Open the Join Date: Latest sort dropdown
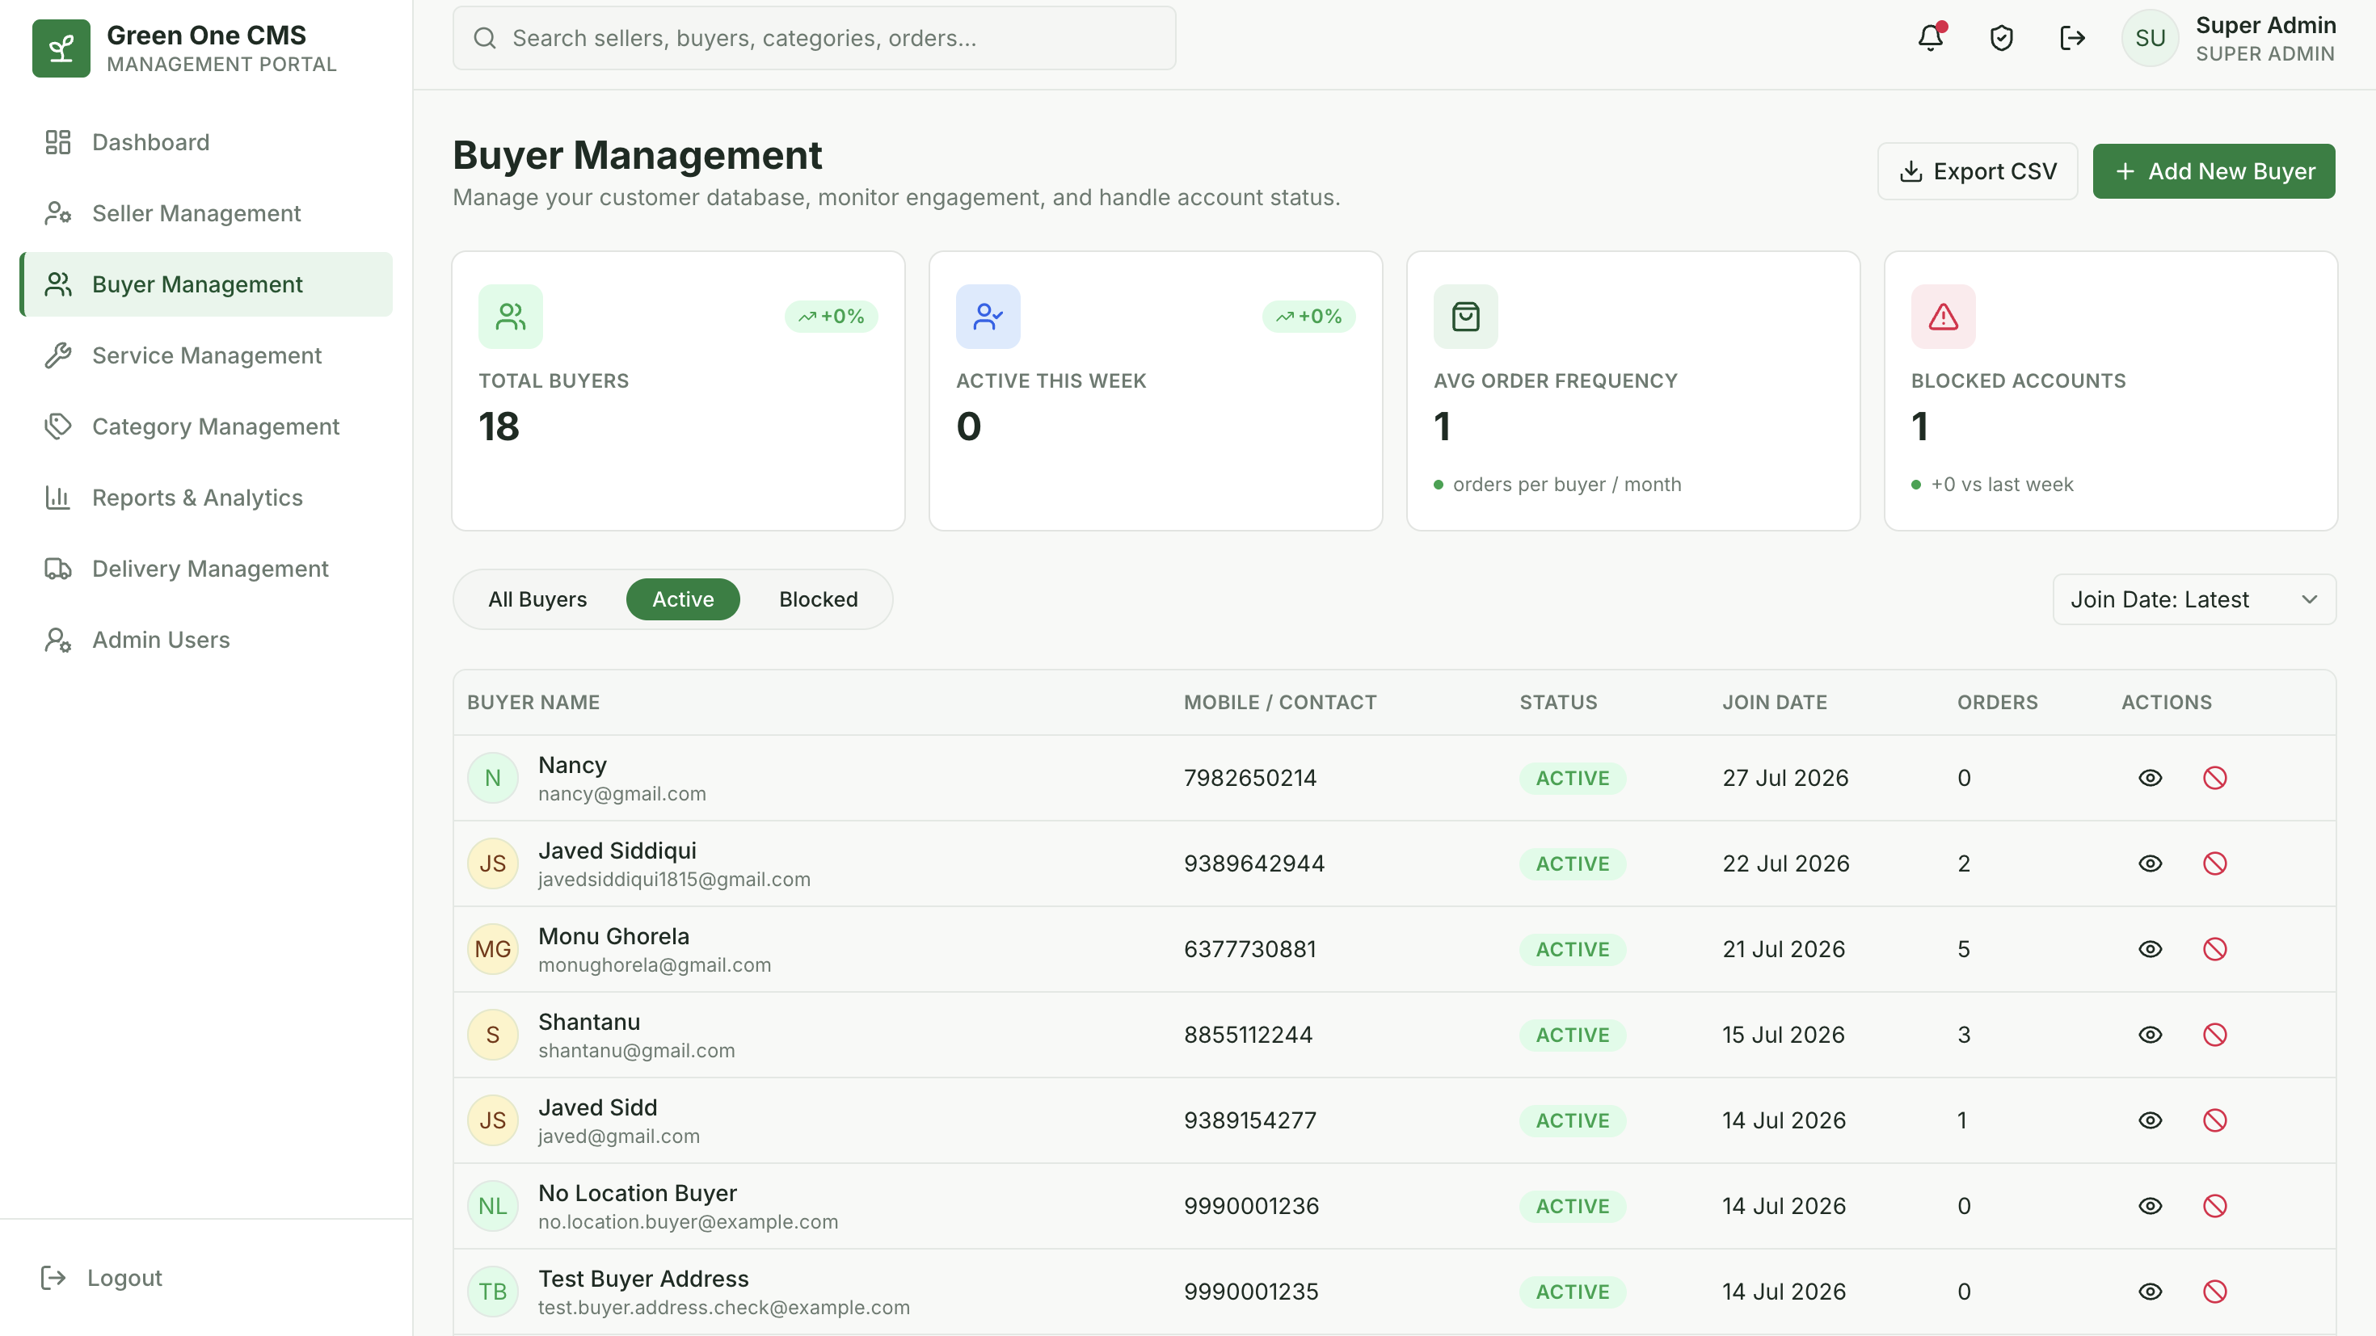2376x1336 pixels. coord(2194,599)
